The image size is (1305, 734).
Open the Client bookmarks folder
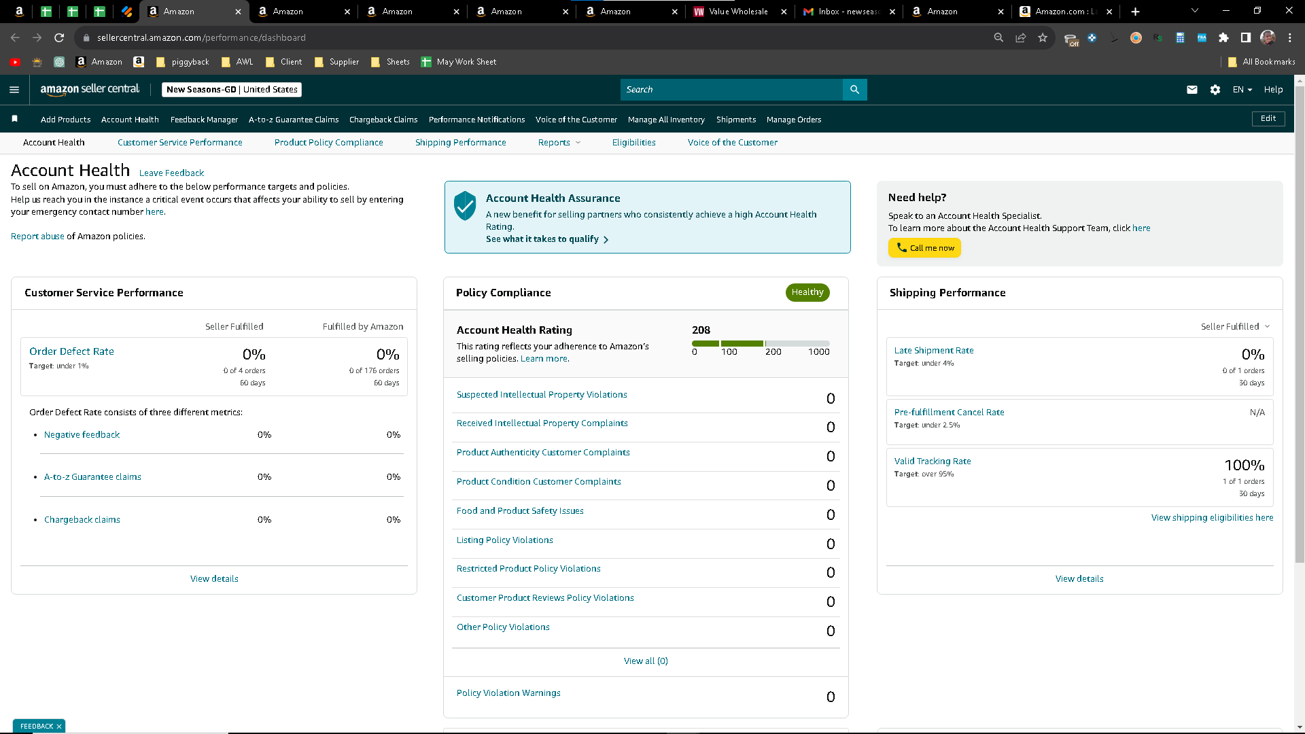(283, 62)
